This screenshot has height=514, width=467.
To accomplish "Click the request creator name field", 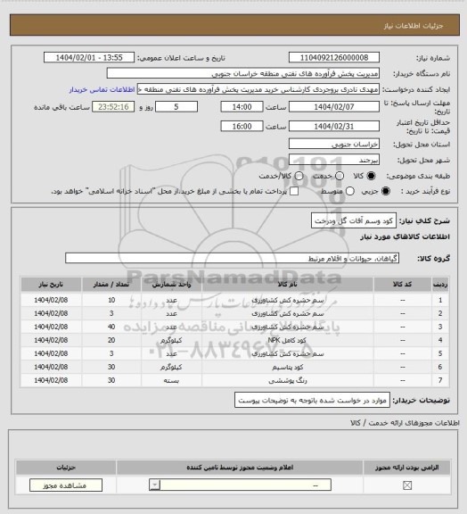I will (258, 89).
